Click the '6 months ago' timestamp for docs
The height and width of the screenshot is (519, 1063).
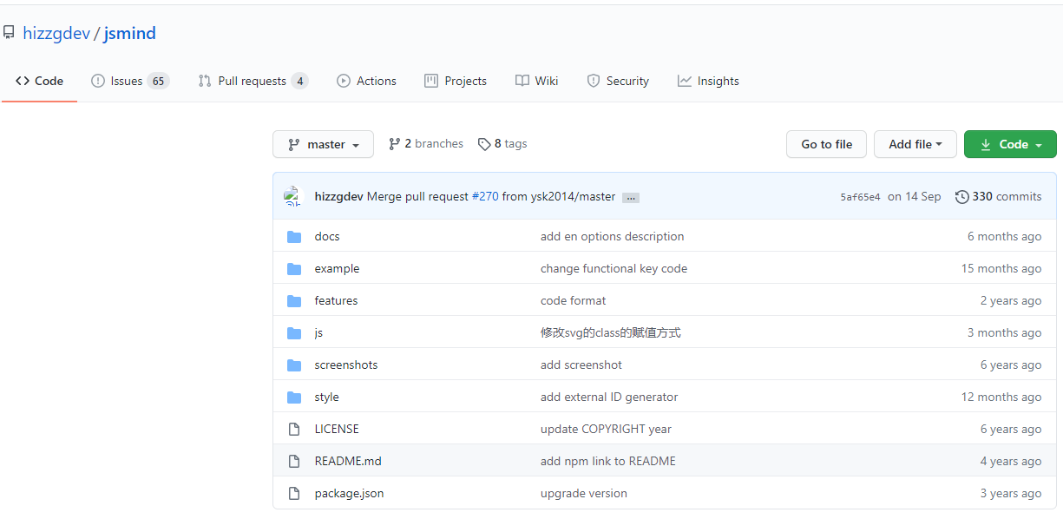click(1004, 236)
